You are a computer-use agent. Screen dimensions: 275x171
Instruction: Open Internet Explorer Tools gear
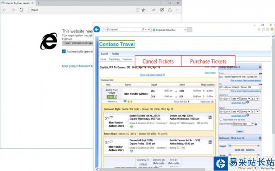pos(268,30)
